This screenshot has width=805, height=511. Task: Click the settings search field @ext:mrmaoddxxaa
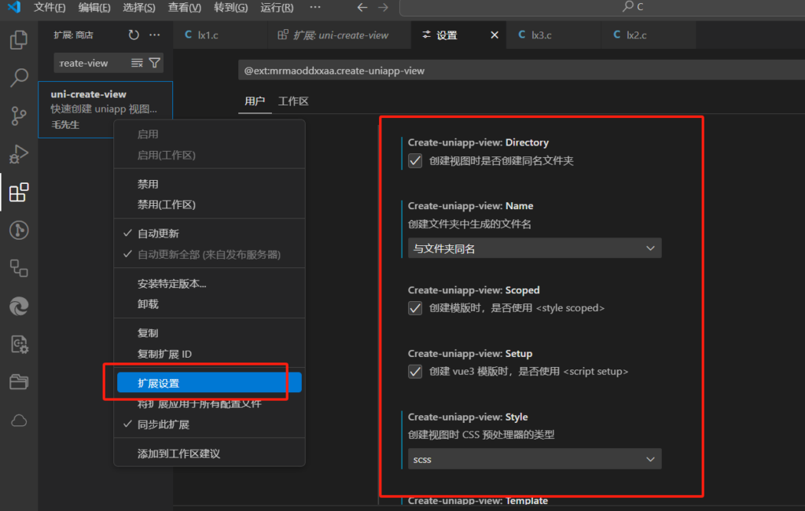521,70
